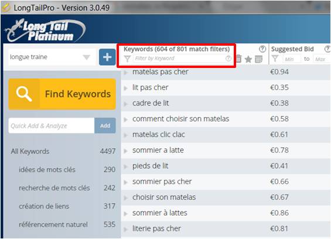Click the €0.58 bid value
331x239 pixels.
(279, 119)
